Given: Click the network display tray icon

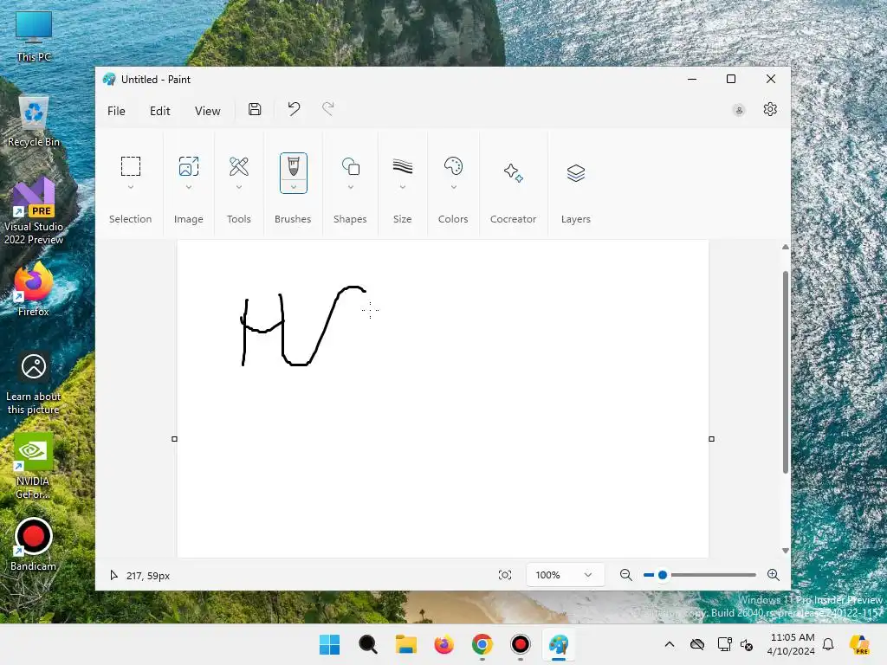Looking at the screenshot, I should tap(724, 644).
